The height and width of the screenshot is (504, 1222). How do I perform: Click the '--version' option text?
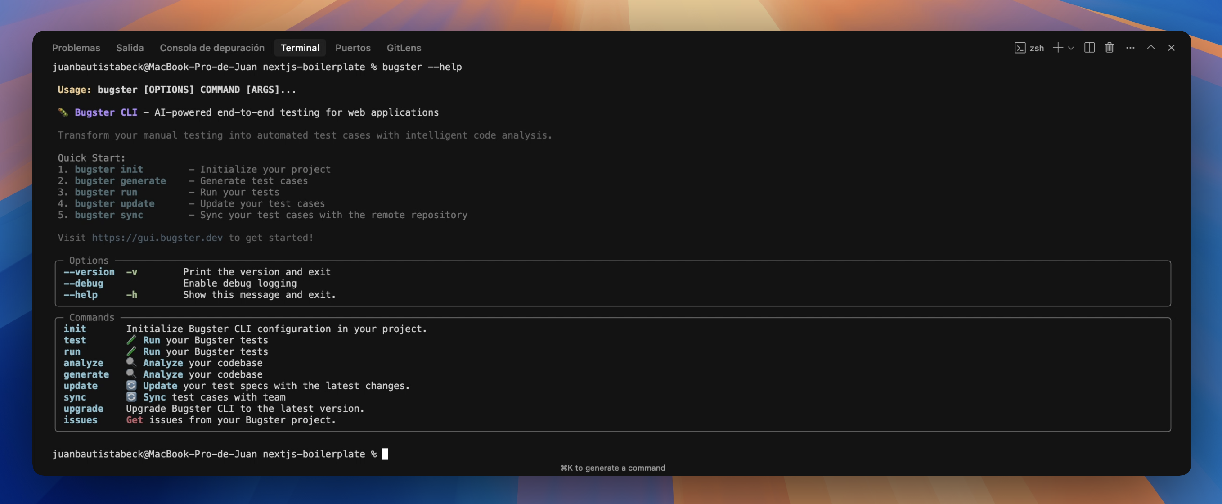89,271
